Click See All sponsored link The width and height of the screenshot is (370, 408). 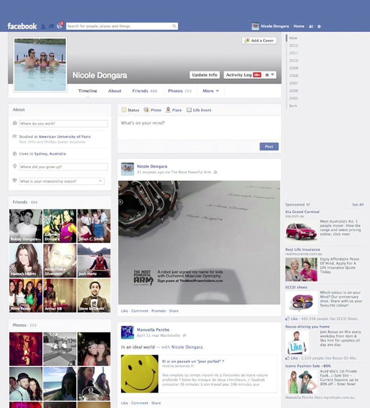(x=358, y=204)
